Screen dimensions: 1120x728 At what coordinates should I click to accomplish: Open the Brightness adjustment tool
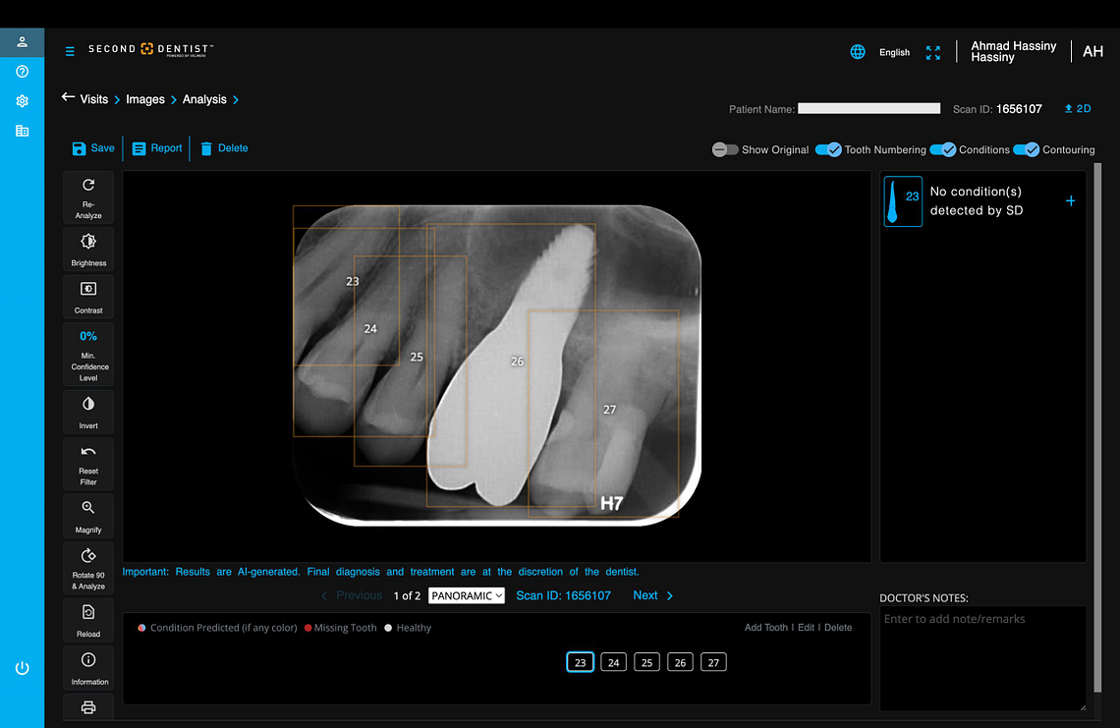(87, 248)
